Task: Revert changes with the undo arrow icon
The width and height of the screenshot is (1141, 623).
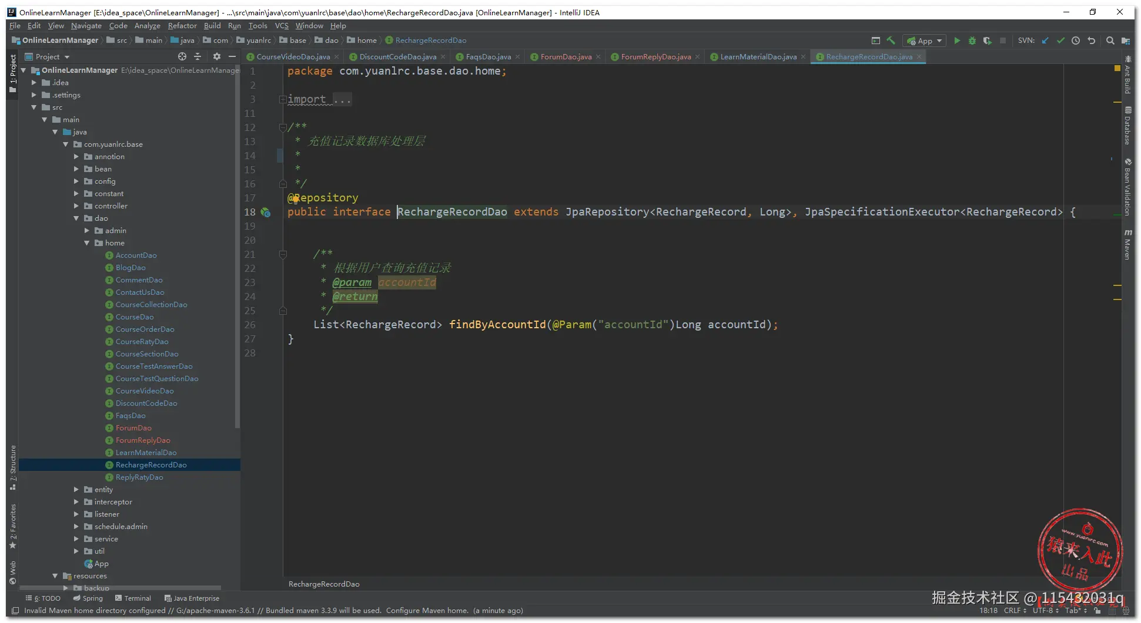Action: click(1092, 41)
